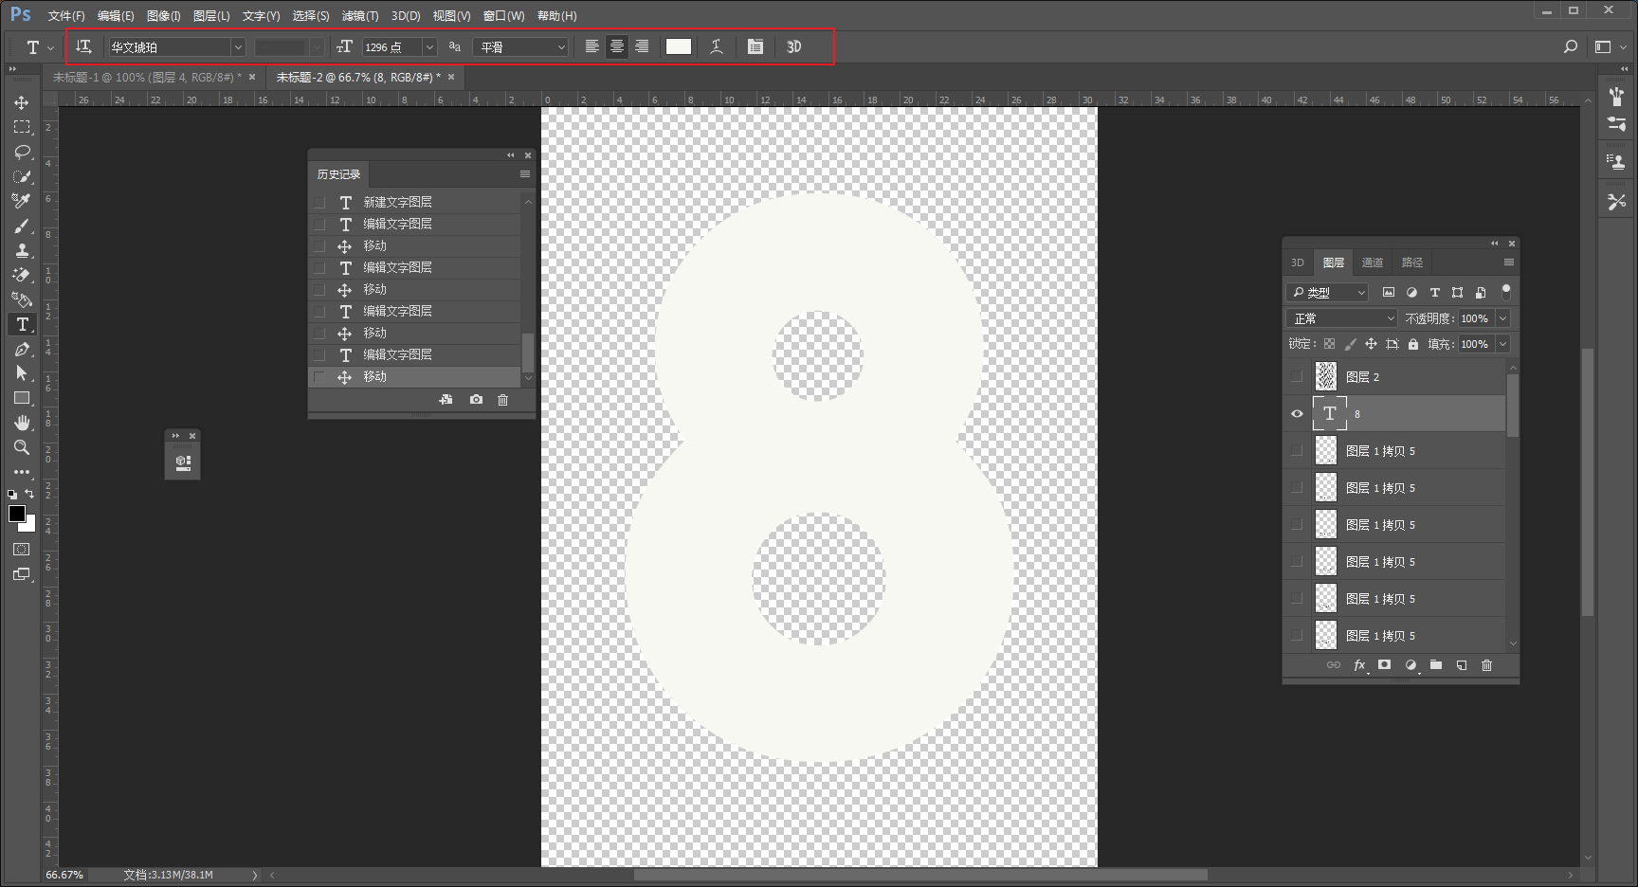The width and height of the screenshot is (1638, 887).
Task: Select the Zoom magnifier tool
Action: (22, 447)
